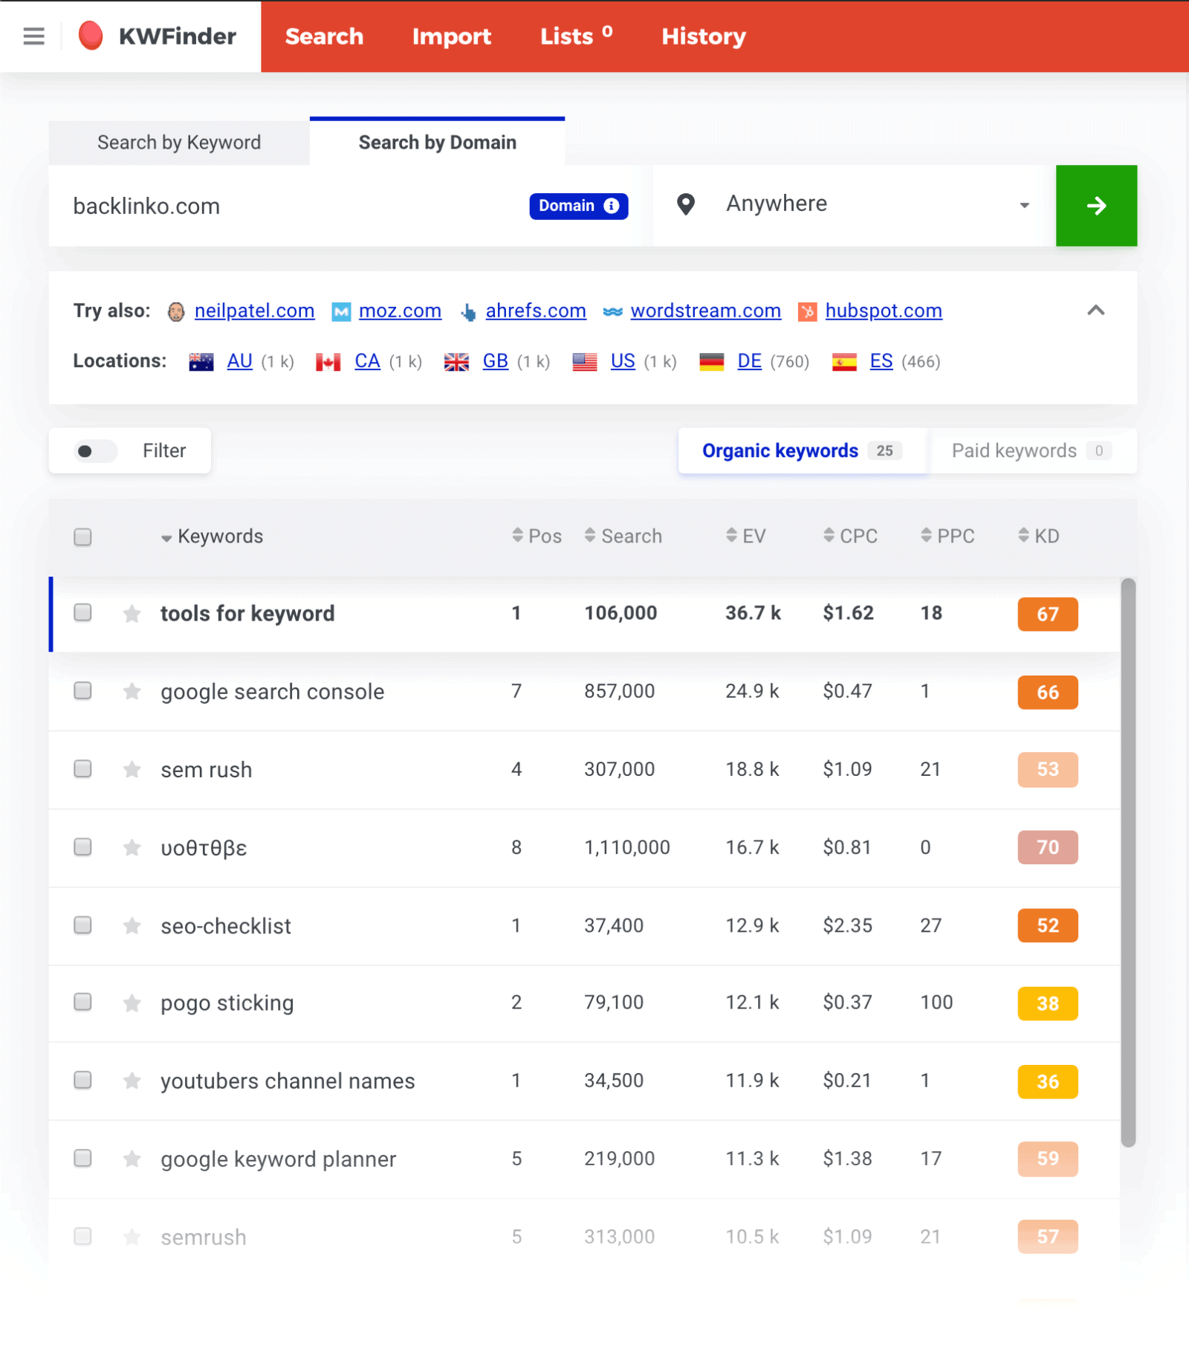Image resolution: width=1189 pixels, height=1354 pixels.
Task: Switch to the Search by Keyword tab
Action: click(178, 142)
